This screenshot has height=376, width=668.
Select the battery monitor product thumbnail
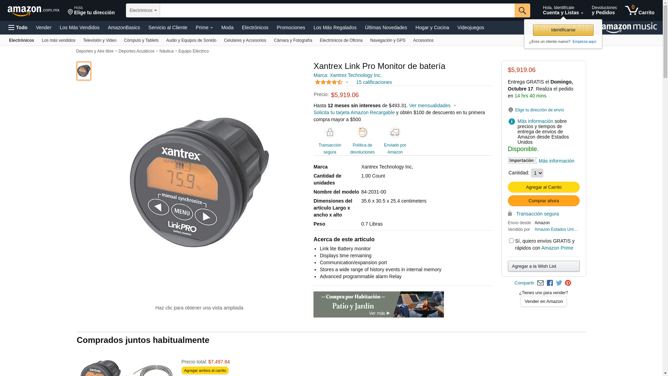point(84,71)
